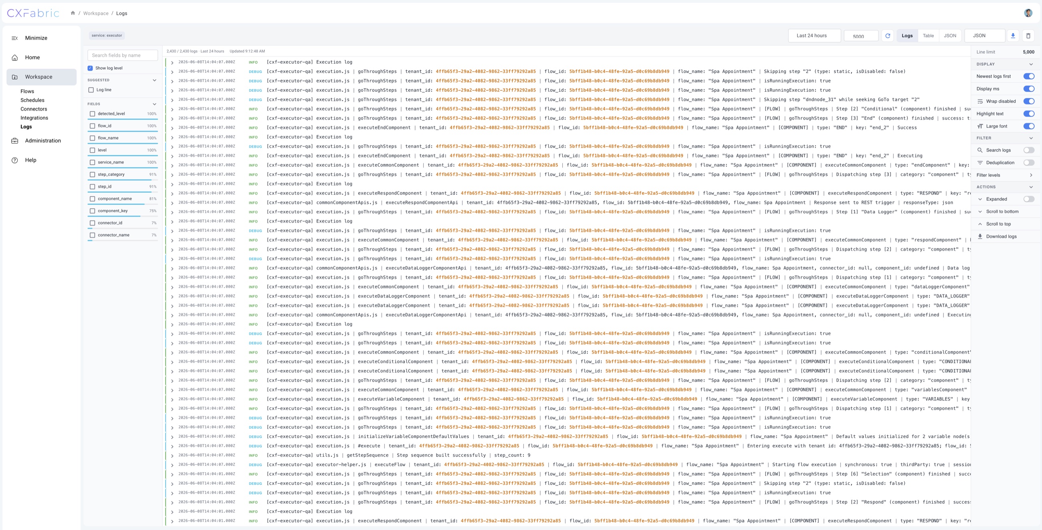Click the Minimize sidebar icon
The image size is (1042, 530).
(14, 38)
